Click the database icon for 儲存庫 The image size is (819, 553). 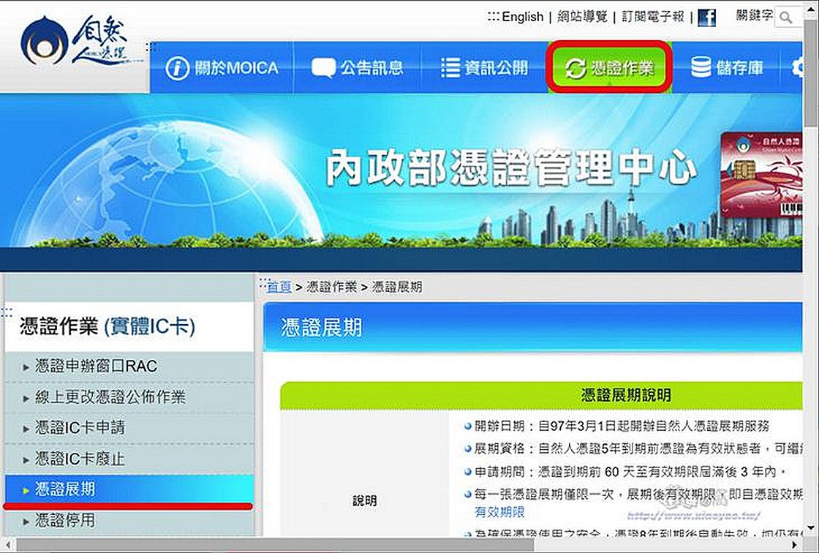click(701, 67)
